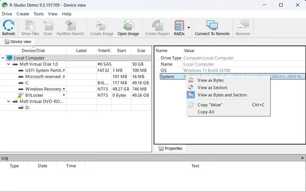Click the System property row name
This screenshot has height=192, width=306.
click(167, 77)
